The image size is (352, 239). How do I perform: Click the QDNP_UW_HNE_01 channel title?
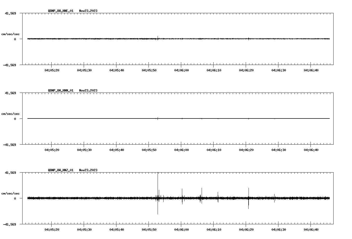tap(61, 11)
